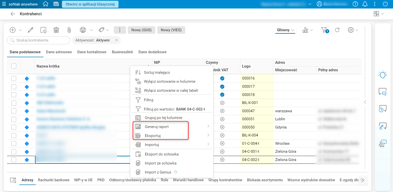
Task: Select the checkbox for row with logo 000016
Action: (14, 78)
